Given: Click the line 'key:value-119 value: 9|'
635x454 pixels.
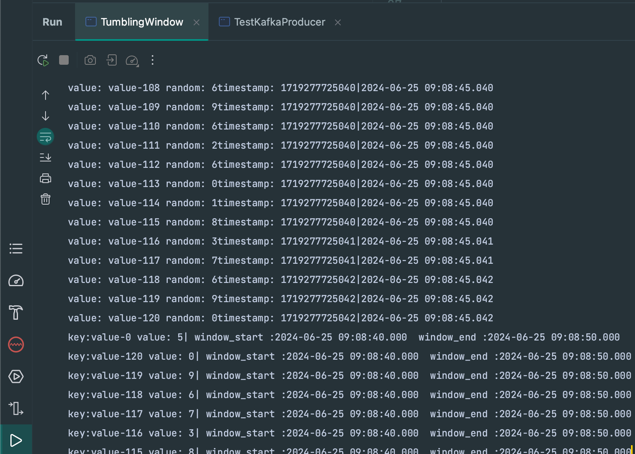Looking at the screenshot, I should coord(349,375).
